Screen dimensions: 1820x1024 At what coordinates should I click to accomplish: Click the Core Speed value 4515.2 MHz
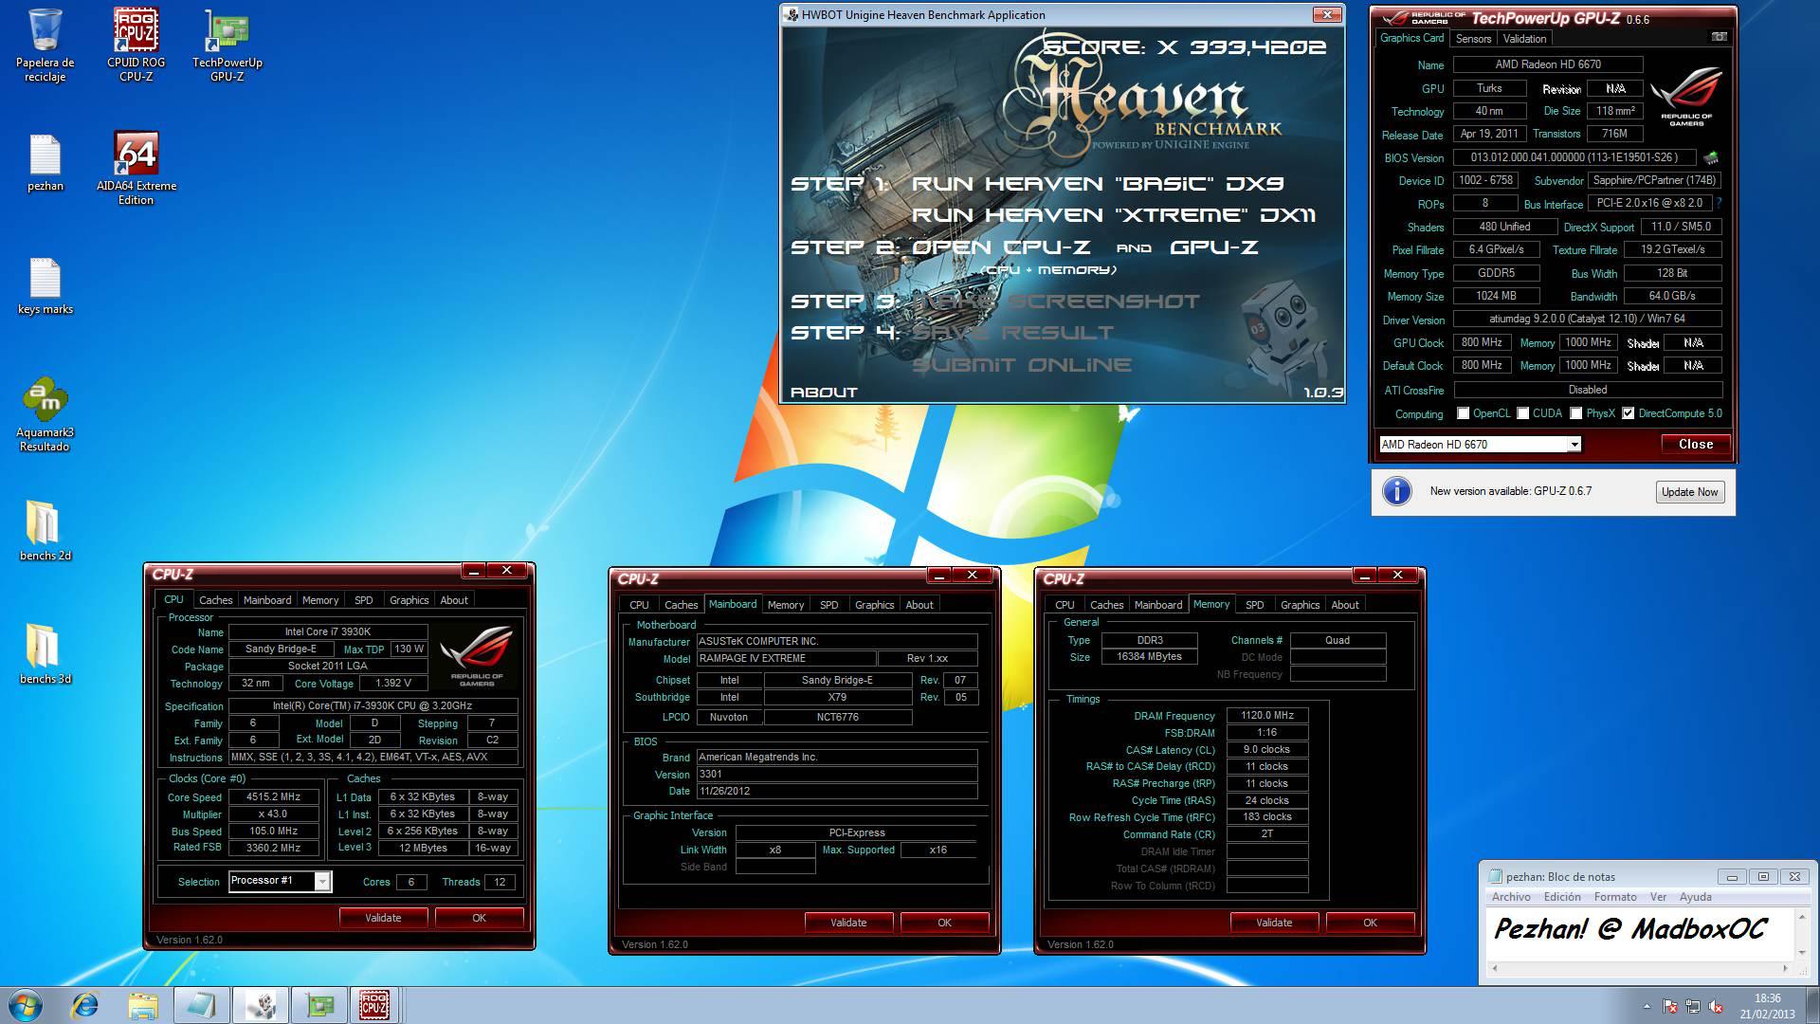pos(273,797)
